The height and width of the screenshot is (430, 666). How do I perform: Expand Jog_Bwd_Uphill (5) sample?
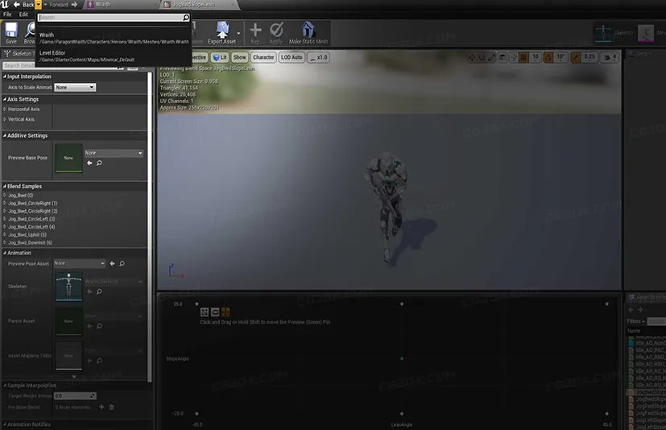tap(5, 234)
